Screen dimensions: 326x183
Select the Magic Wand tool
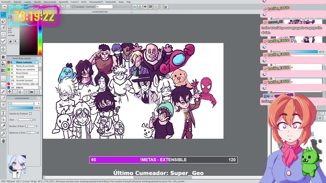click(3, 91)
